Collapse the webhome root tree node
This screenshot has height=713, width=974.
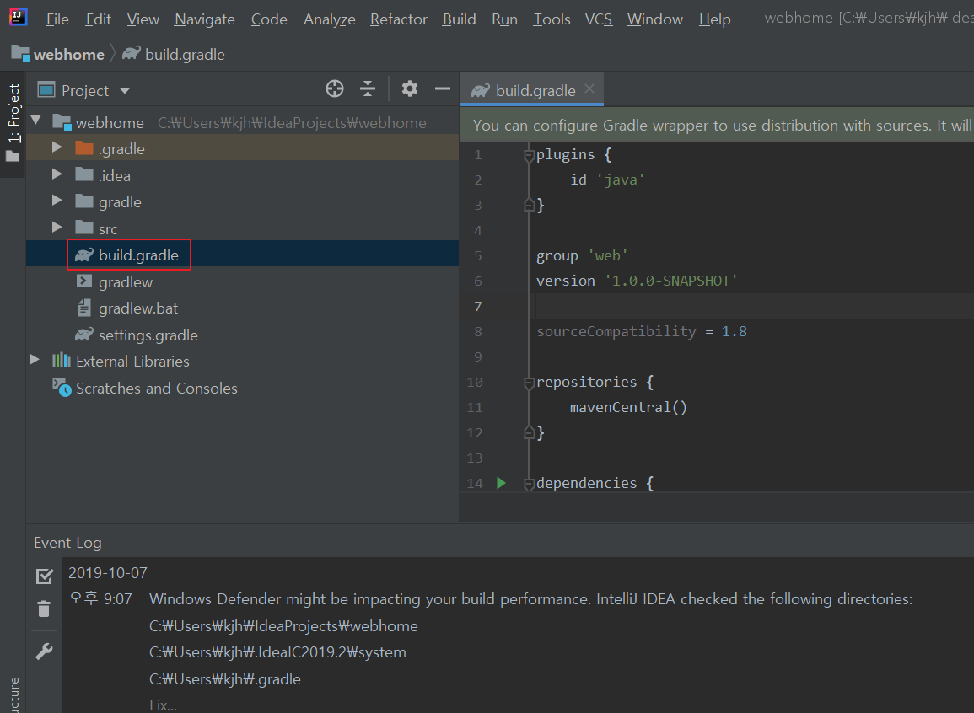(x=36, y=120)
